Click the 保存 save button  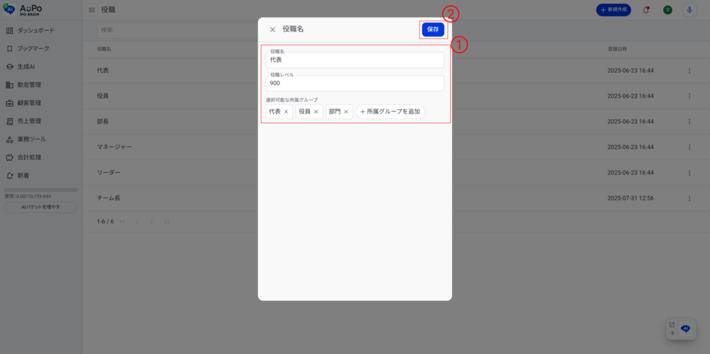pos(433,30)
